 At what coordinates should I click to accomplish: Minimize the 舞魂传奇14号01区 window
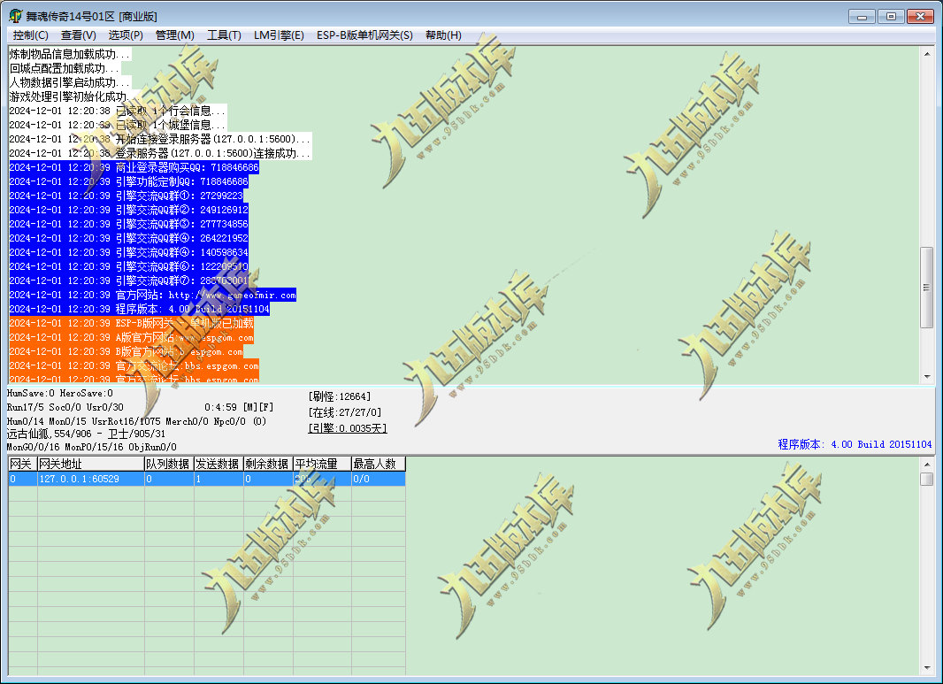(862, 16)
